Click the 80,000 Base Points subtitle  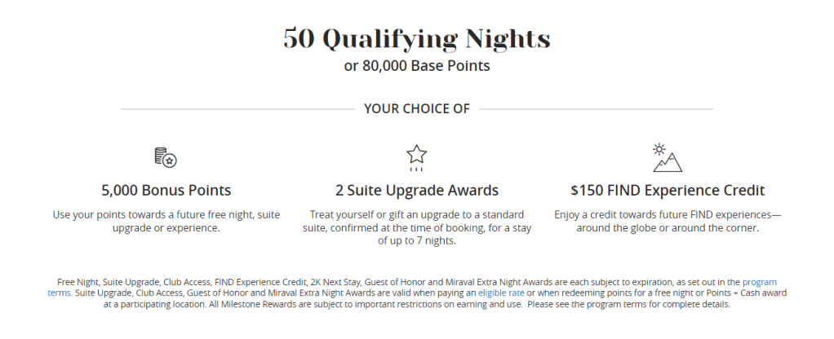pyautogui.click(x=417, y=65)
